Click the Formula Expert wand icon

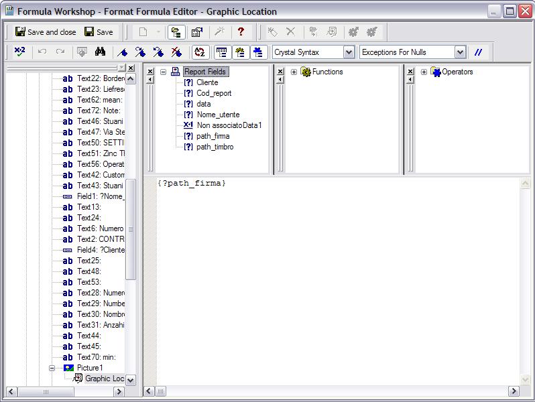[x=219, y=32]
